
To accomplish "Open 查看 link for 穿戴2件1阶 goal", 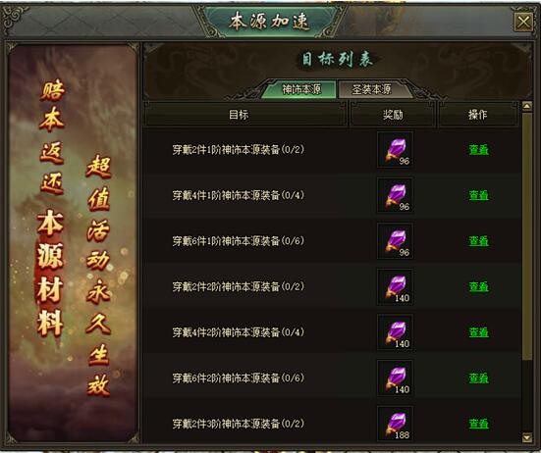I will [478, 150].
